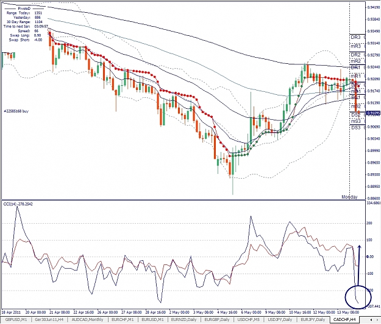Select the mR1 pivot level label
The width and height of the screenshot is (381, 324).
(x=356, y=76)
